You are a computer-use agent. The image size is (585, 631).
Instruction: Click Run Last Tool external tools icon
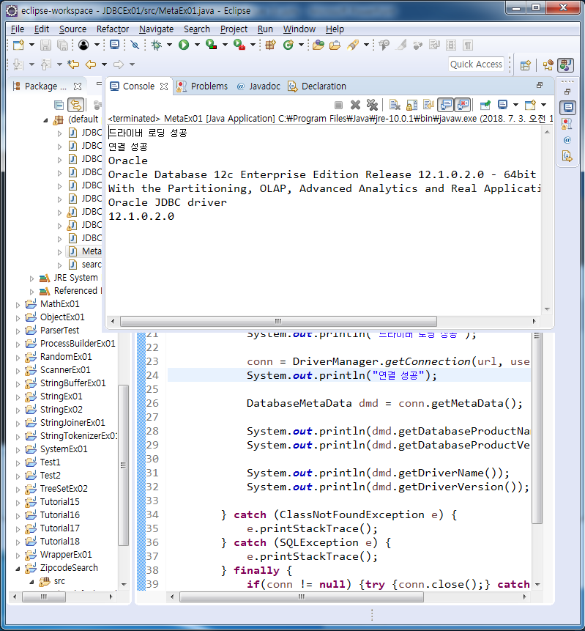click(x=239, y=45)
